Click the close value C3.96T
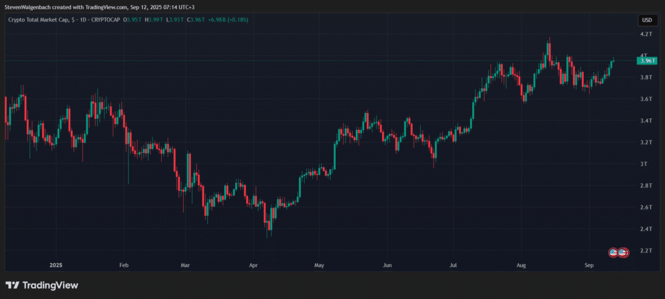 click(x=195, y=19)
